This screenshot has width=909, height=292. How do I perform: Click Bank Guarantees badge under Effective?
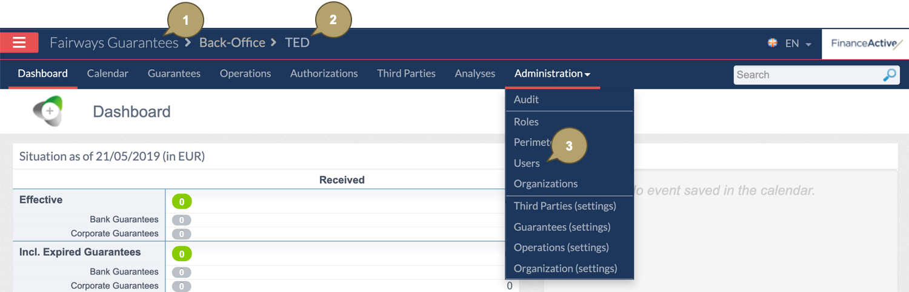click(x=182, y=220)
